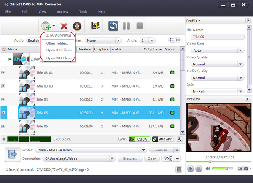Choose Other Folder... from the menu
Viewport: 253px width, 183px height.
coord(57,43)
